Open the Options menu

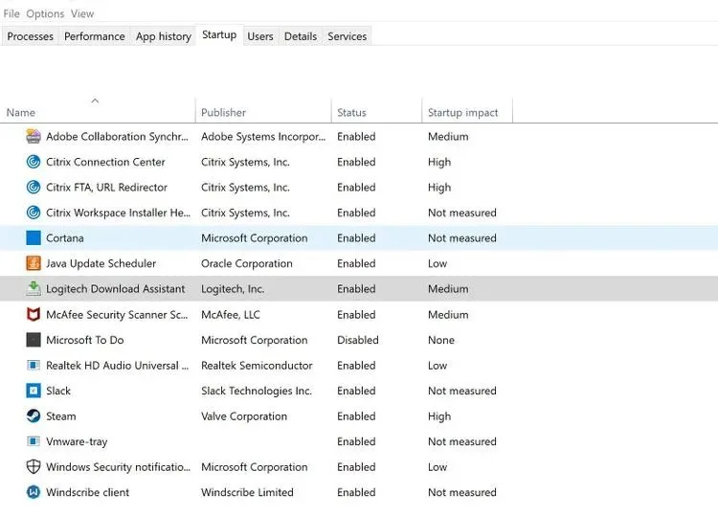pyautogui.click(x=45, y=13)
